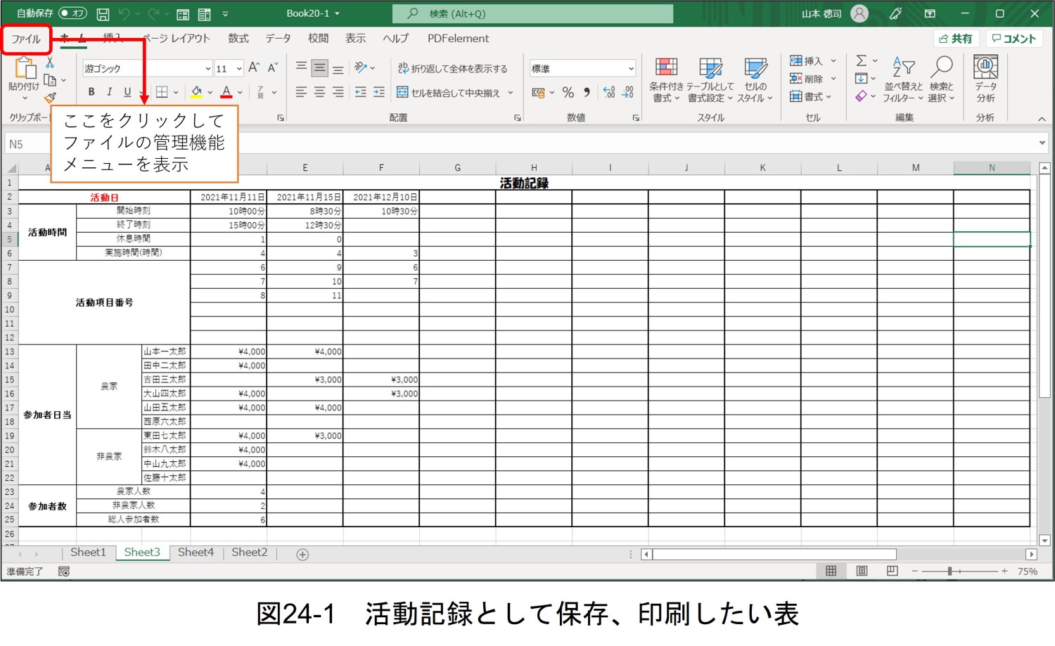Toggle Bold formatting
This screenshot has height=646, width=1055.
pyautogui.click(x=91, y=92)
